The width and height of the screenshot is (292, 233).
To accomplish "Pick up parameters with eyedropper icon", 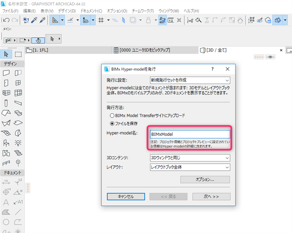I will click(x=34, y=20).
